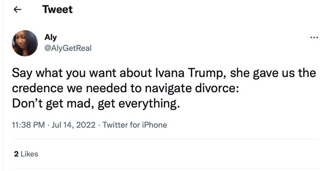Click the word "Likes" under the tweet
Screen dimensions: 326x171
click(x=29, y=154)
